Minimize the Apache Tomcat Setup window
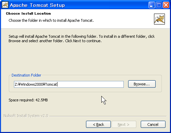 point(152,5)
